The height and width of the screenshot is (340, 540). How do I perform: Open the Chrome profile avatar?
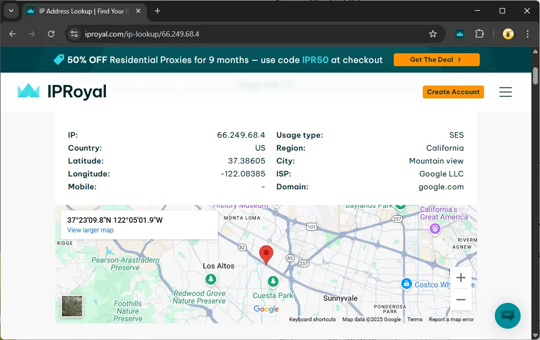[508, 34]
